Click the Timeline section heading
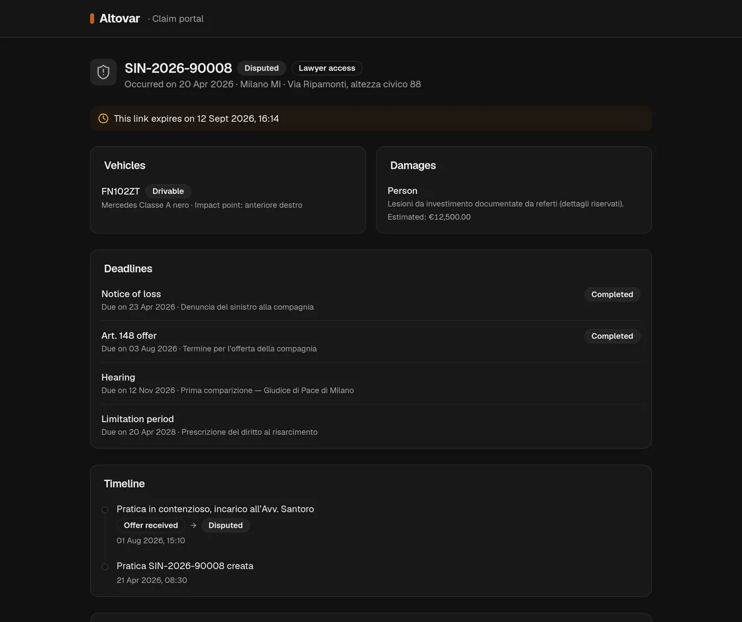 pyautogui.click(x=125, y=484)
